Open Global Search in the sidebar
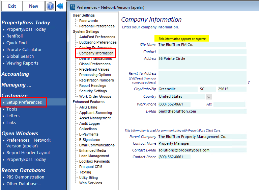This screenshot has width=259, height=190. tap(20, 56)
